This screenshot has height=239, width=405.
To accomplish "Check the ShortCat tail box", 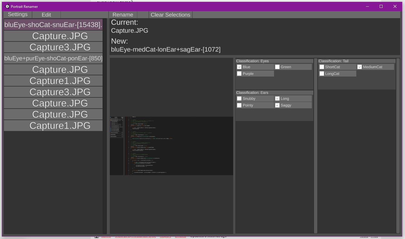I will [322, 67].
